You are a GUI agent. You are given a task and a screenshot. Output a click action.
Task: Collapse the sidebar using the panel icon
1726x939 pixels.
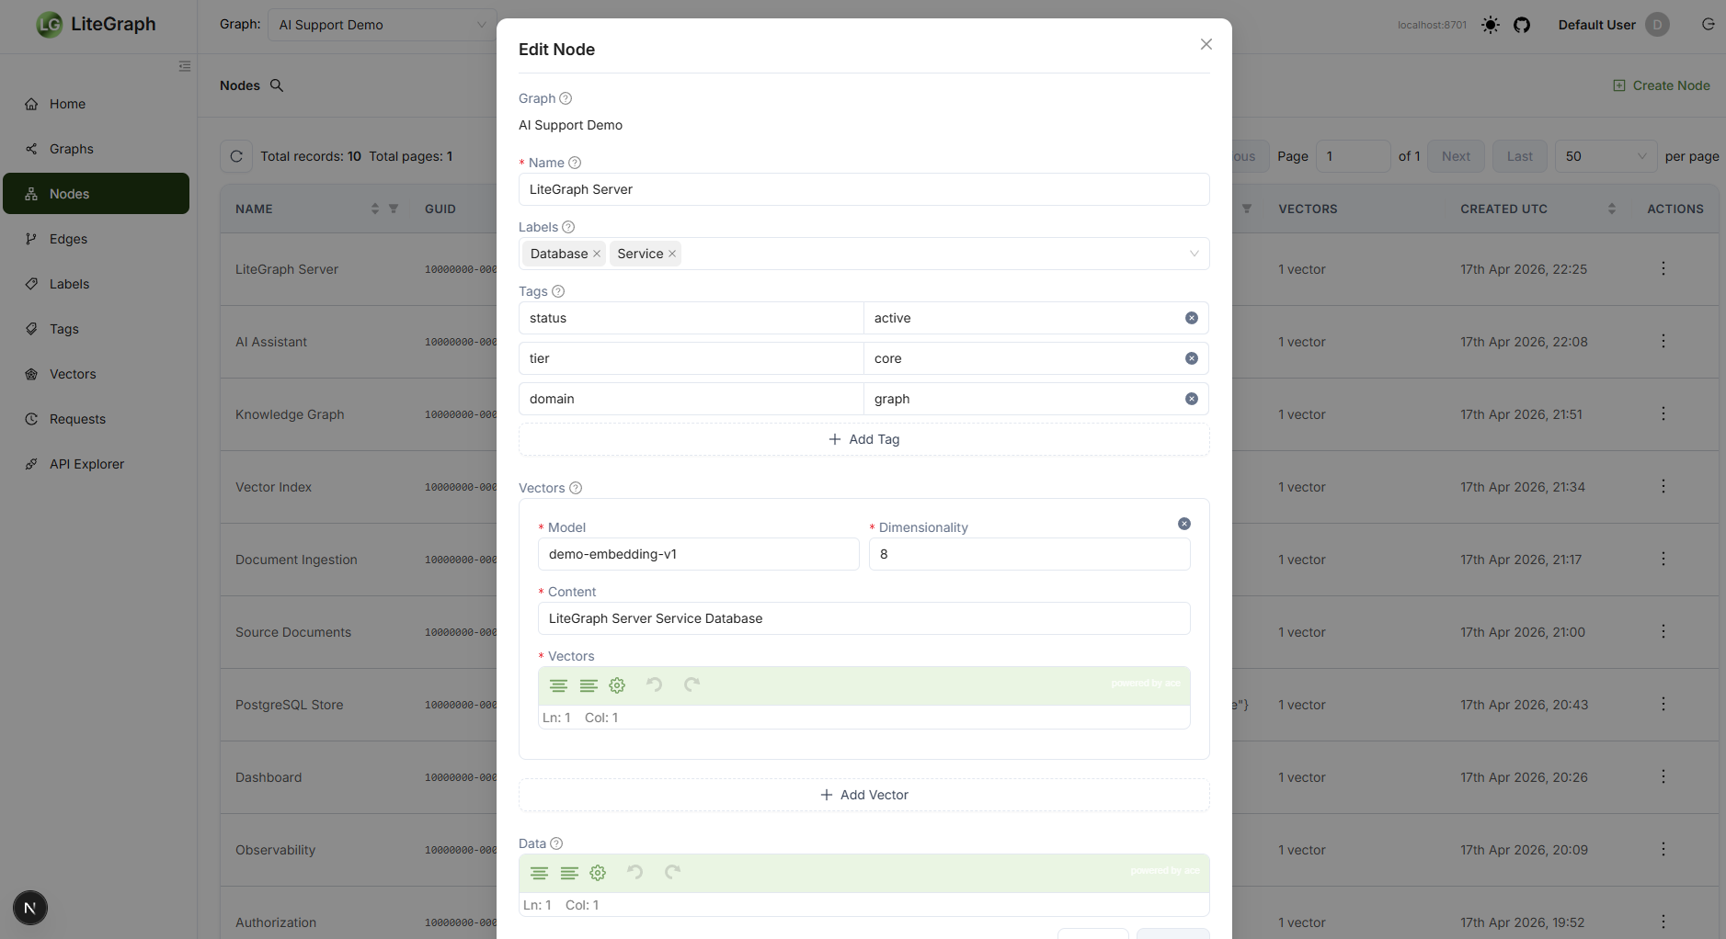[x=184, y=66]
